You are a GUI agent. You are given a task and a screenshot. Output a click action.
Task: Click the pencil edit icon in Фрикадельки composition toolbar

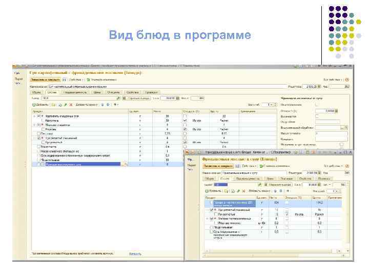[x=238, y=191]
